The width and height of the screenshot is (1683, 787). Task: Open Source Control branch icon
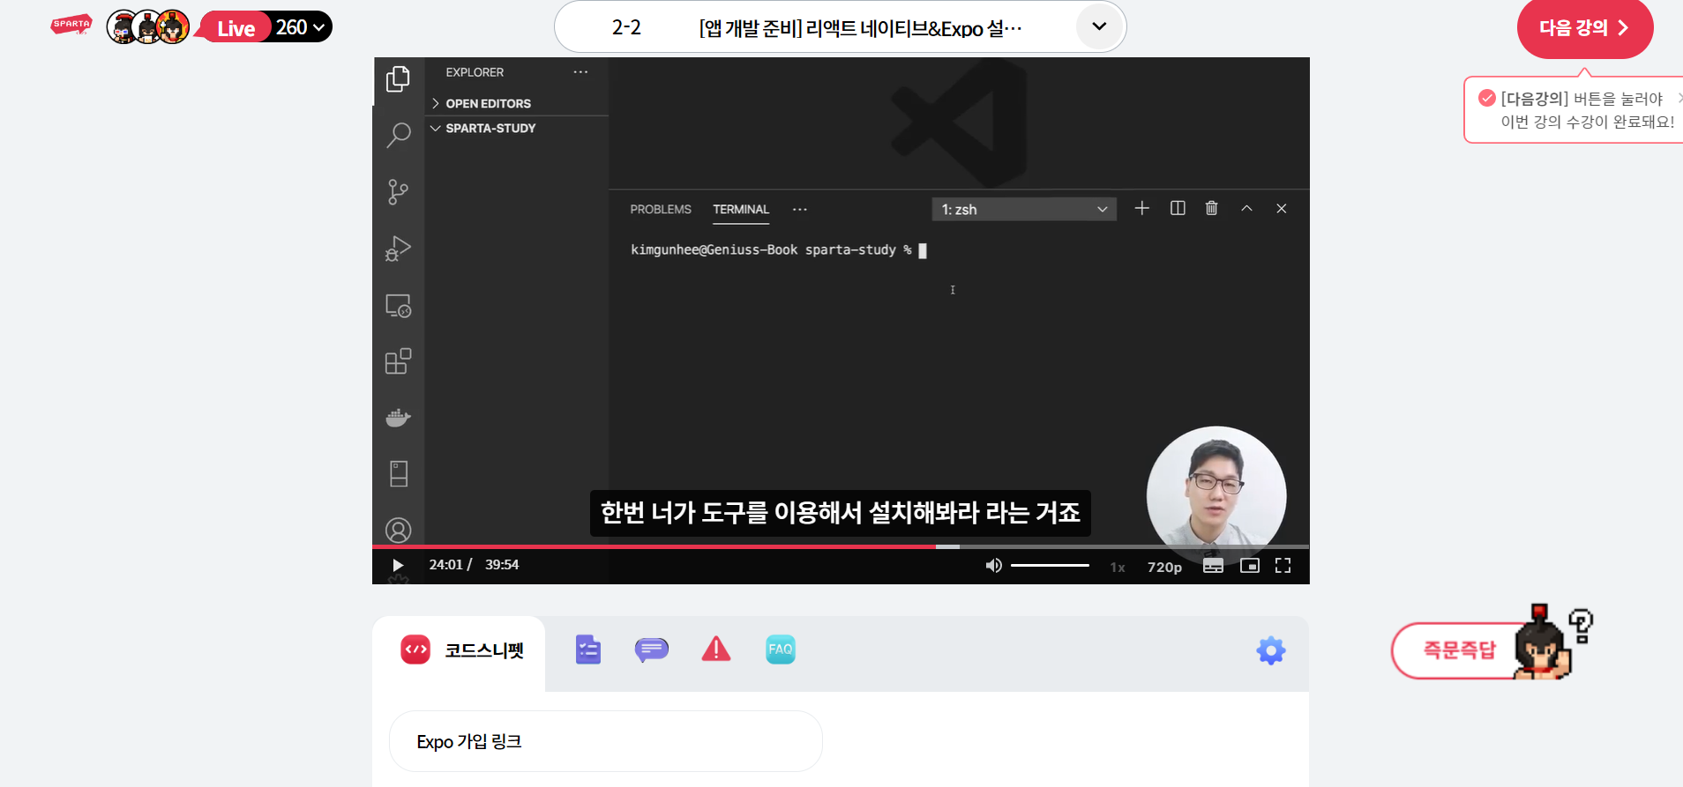pos(398,192)
